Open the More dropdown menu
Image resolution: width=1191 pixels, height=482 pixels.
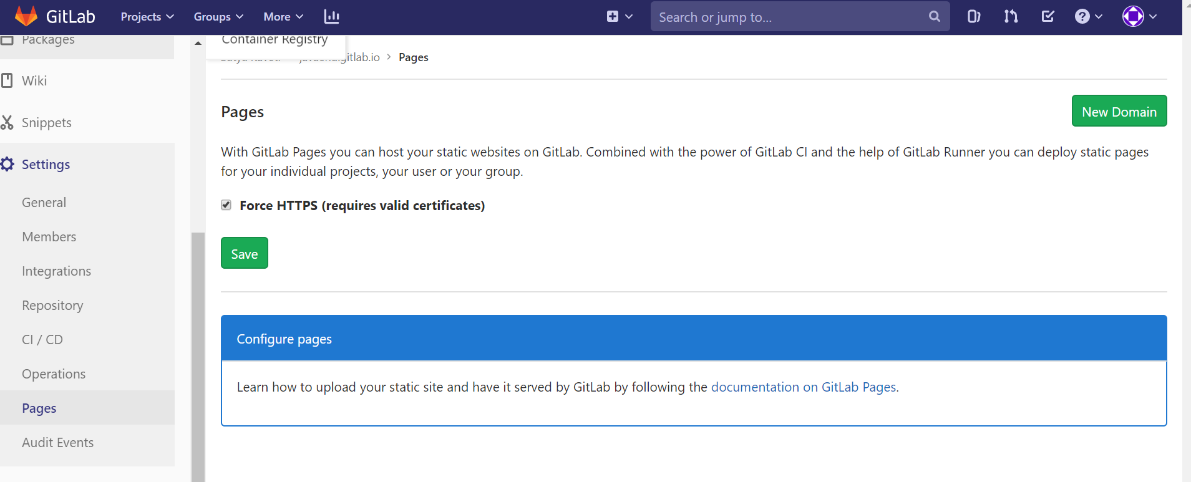[x=283, y=17]
